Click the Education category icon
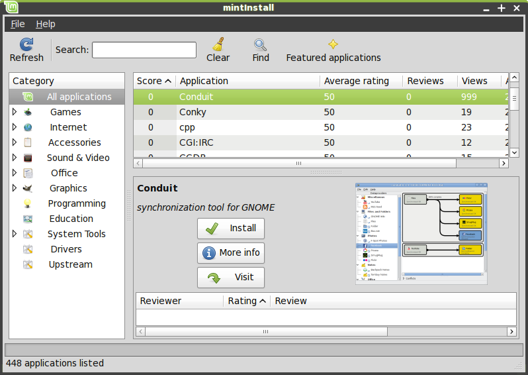 (28, 219)
